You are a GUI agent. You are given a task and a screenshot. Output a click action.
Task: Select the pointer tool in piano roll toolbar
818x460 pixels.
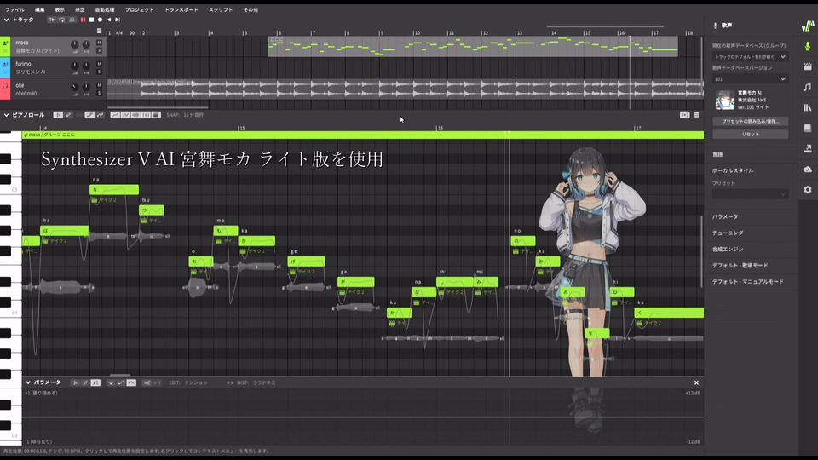pyautogui.click(x=58, y=115)
